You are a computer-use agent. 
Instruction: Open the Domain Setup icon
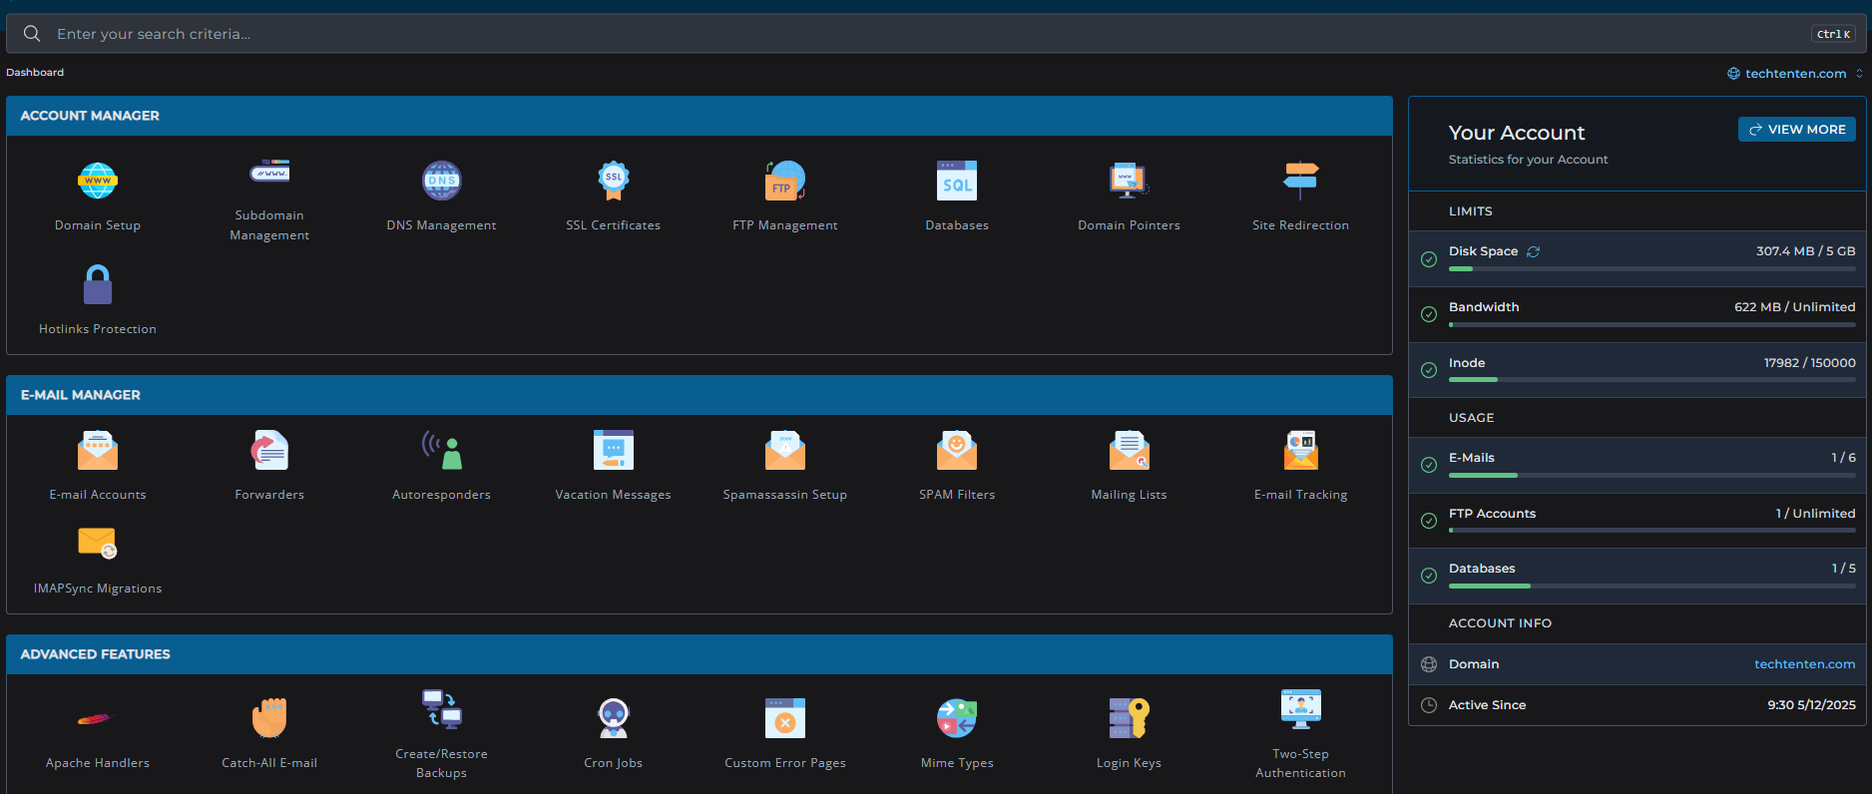(98, 182)
